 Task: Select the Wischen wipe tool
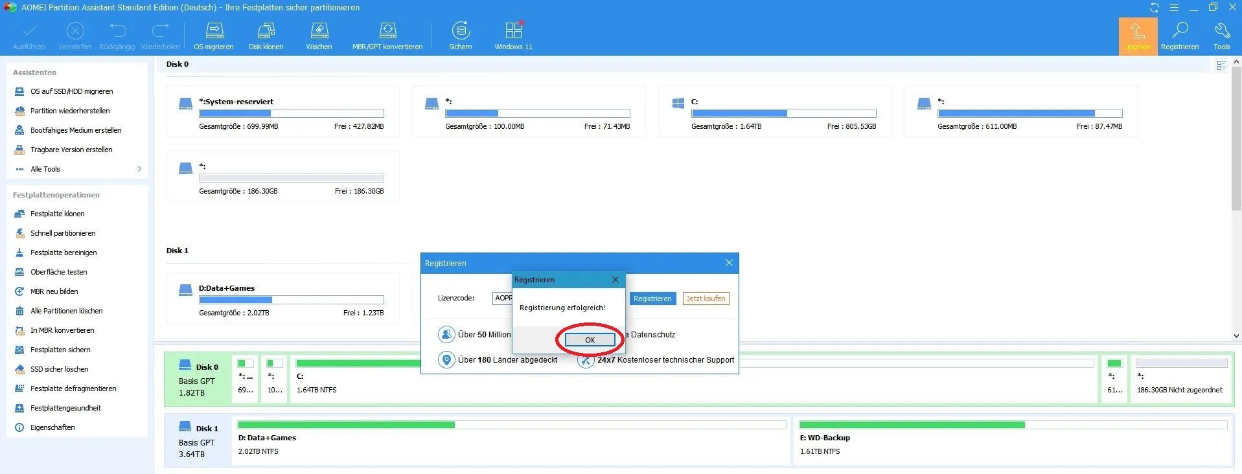[x=319, y=36]
